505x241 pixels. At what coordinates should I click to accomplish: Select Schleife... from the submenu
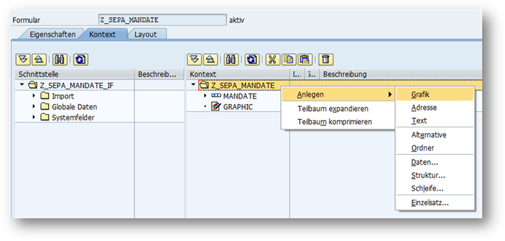[x=435, y=189]
